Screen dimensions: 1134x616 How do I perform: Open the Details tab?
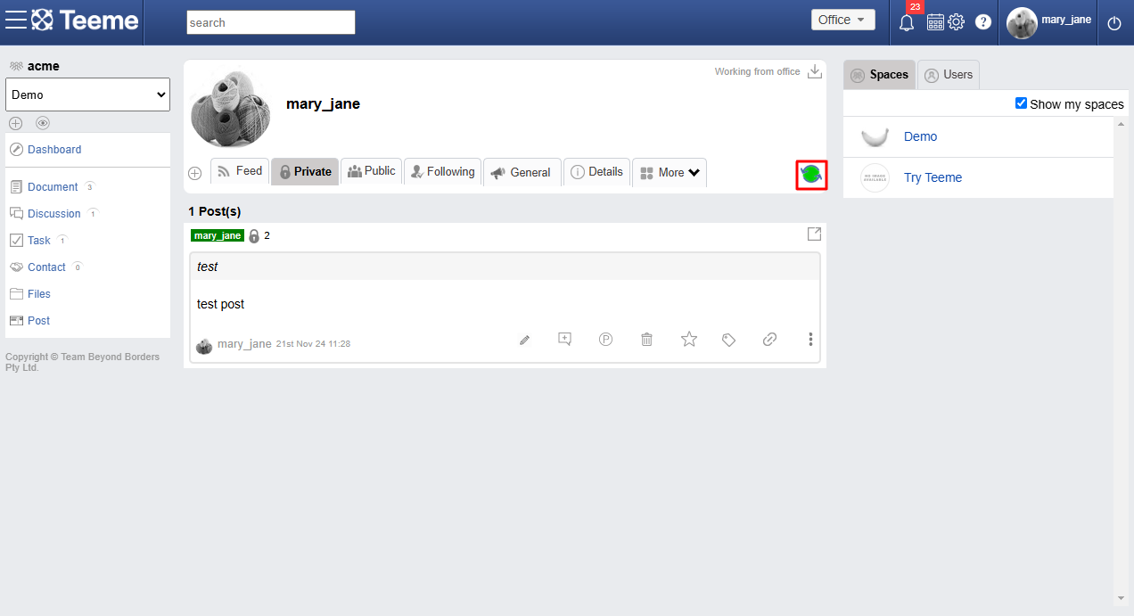click(597, 171)
